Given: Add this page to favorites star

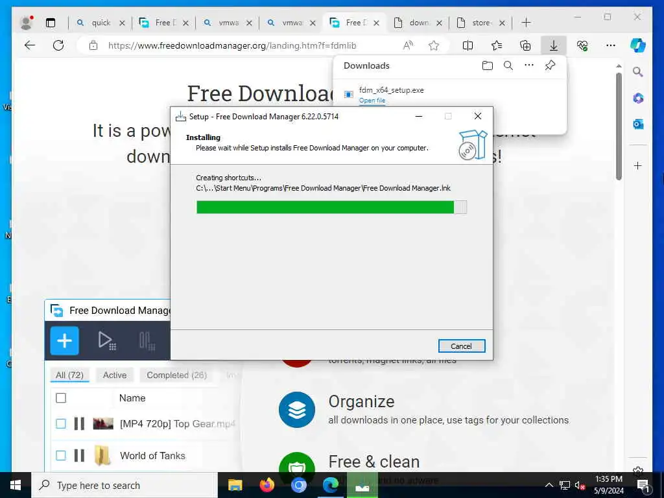Looking at the screenshot, I should 434,45.
